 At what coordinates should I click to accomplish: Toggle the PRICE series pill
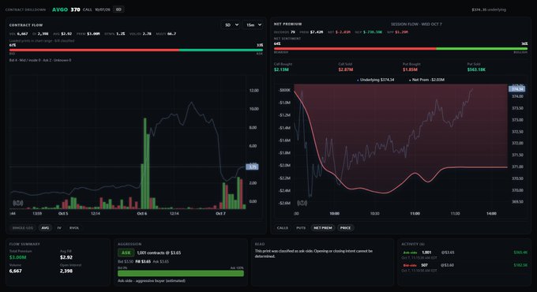coord(345,227)
